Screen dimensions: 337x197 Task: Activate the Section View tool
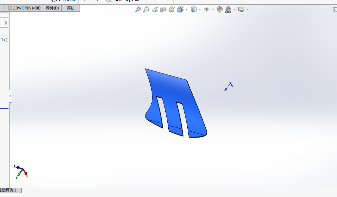(x=163, y=10)
